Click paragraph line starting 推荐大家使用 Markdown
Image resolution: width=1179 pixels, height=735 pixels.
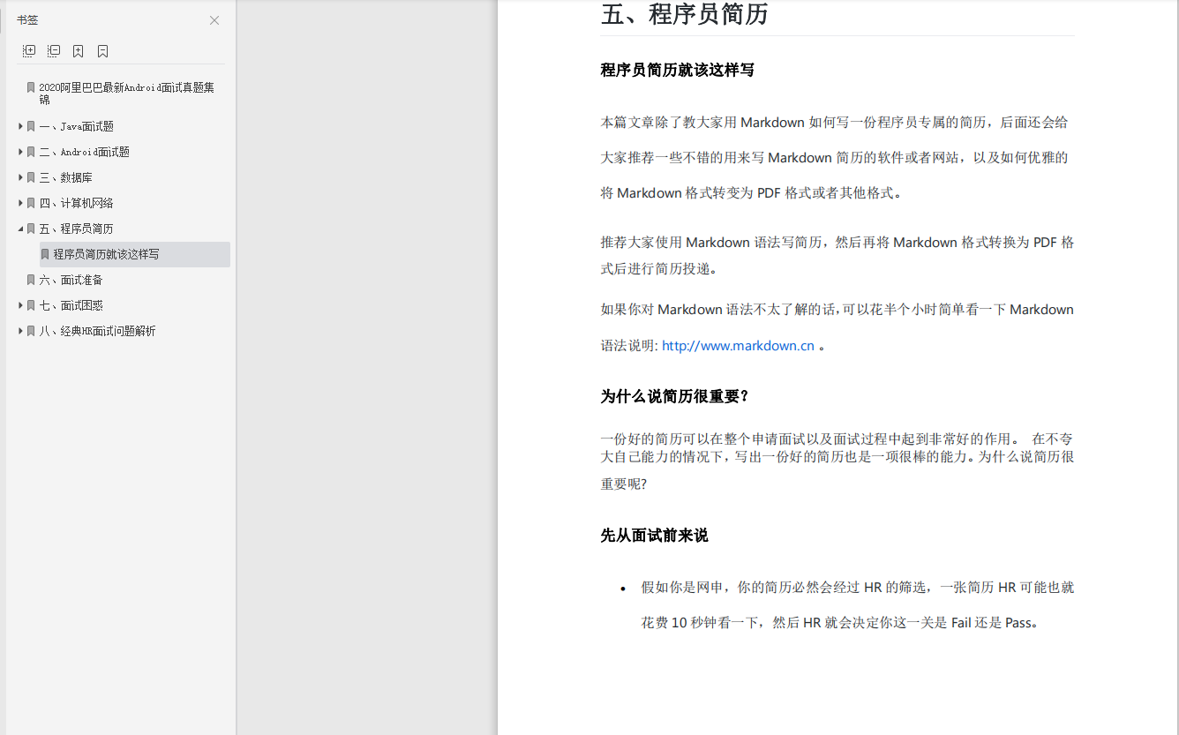click(837, 242)
